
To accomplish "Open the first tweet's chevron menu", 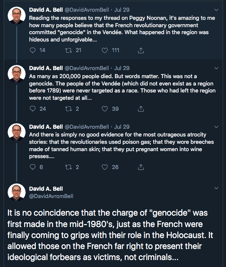I will (216, 10).
